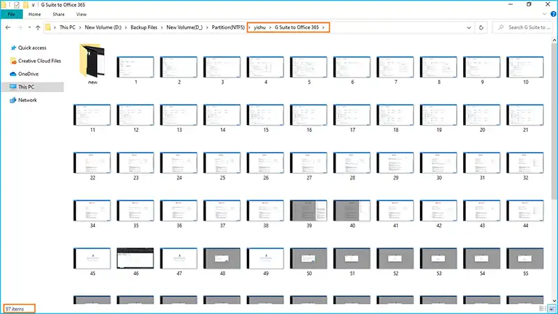
Task: Expand chevron after Backup Files breadcrumb
Action: point(162,27)
